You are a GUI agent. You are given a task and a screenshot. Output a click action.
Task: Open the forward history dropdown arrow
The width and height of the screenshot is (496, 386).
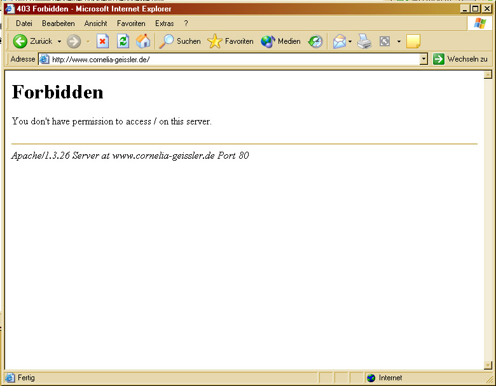[88, 41]
